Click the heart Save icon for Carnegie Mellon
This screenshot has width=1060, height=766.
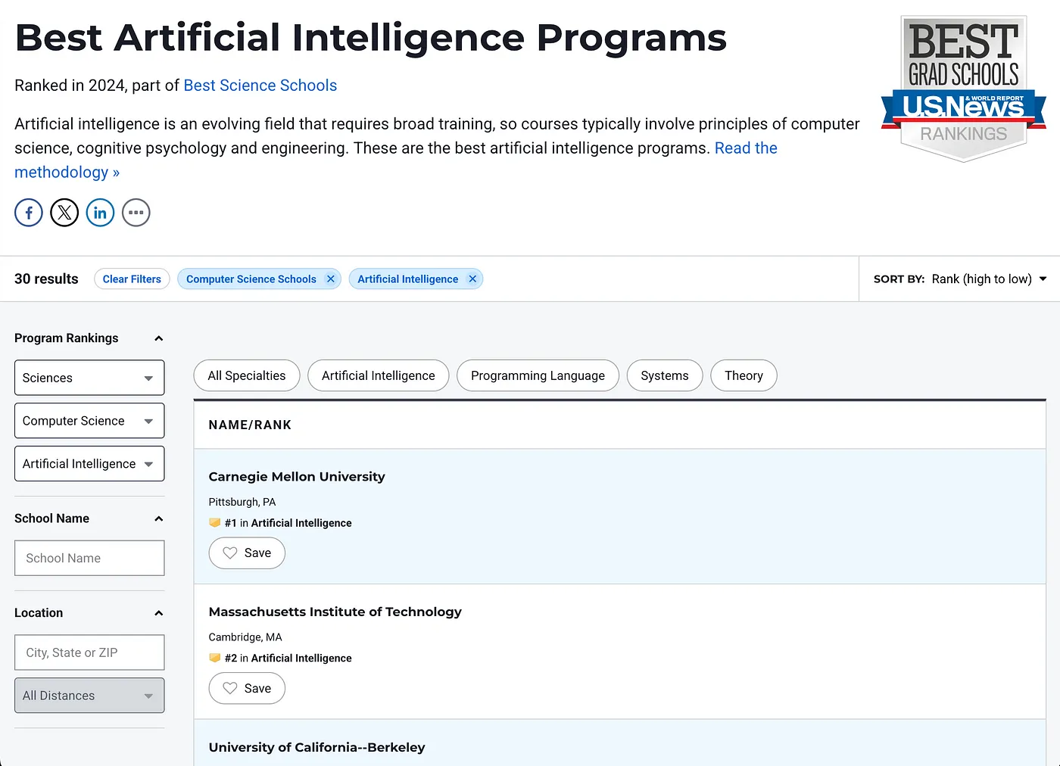(x=230, y=553)
